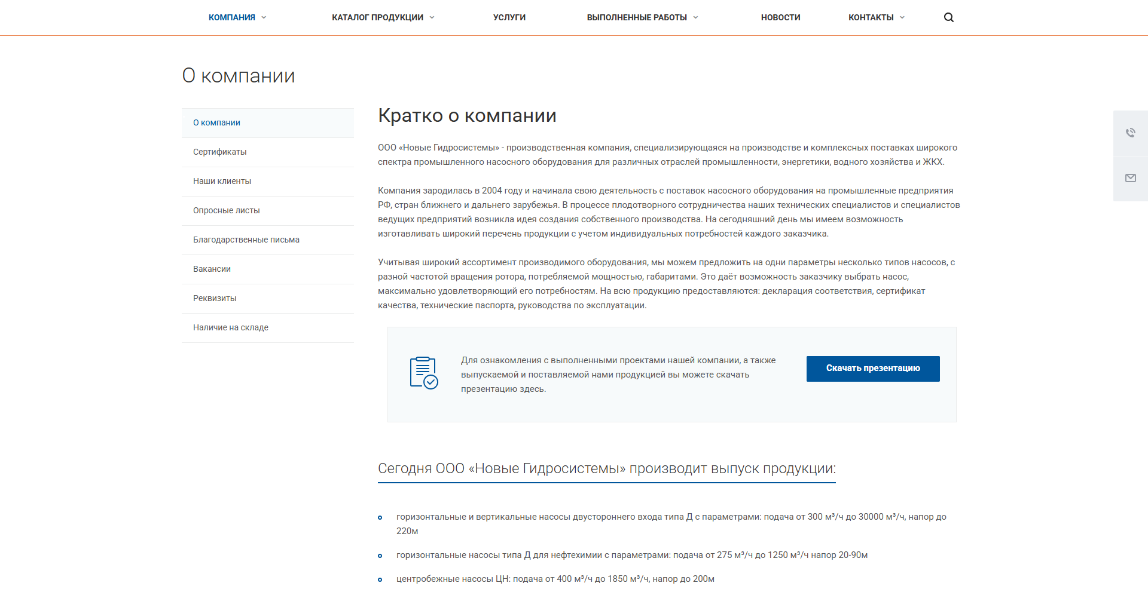Open the Вакансии sidebar link

212,269
